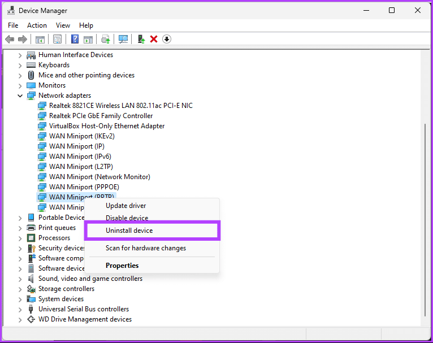Click the Forward arrow toolbar icon

point(23,39)
